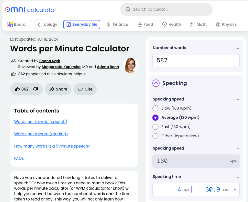Click the search magnifier icon
This screenshot has height=202, width=248.
point(128,9)
